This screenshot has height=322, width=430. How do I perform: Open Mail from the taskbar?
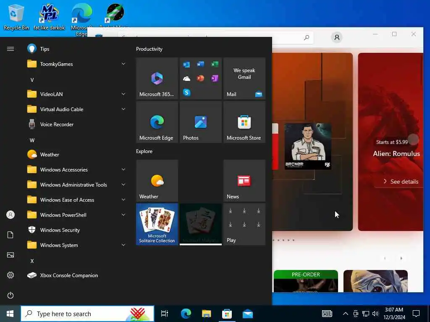click(x=248, y=314)
